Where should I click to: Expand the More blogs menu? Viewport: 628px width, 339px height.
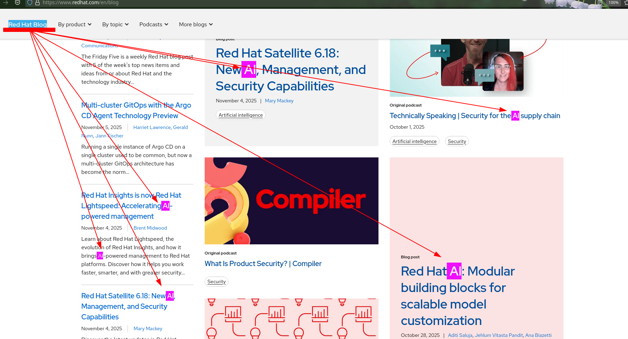[x=196, y=25]
